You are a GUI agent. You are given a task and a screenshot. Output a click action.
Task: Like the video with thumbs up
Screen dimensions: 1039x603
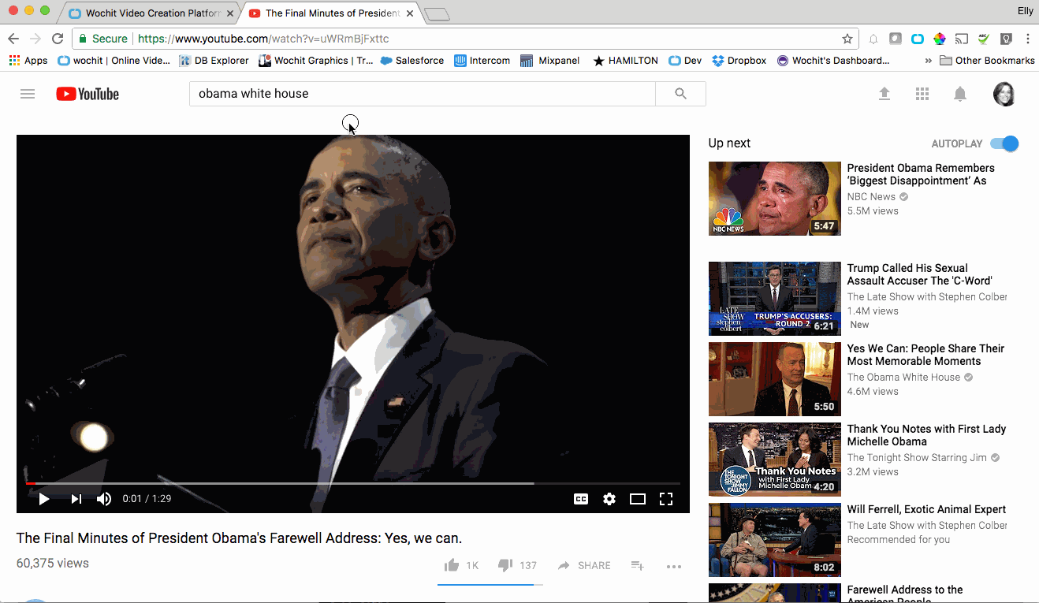coord(452,565)
